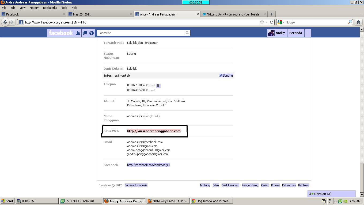
Task: Click the vertical scrollbar down arrow
Action: click(362, 195)
